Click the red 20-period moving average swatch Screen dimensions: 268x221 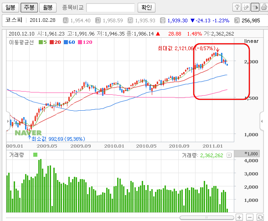52,42
